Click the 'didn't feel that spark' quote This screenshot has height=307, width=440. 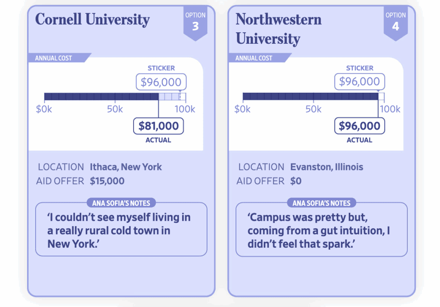pos(321,231)
